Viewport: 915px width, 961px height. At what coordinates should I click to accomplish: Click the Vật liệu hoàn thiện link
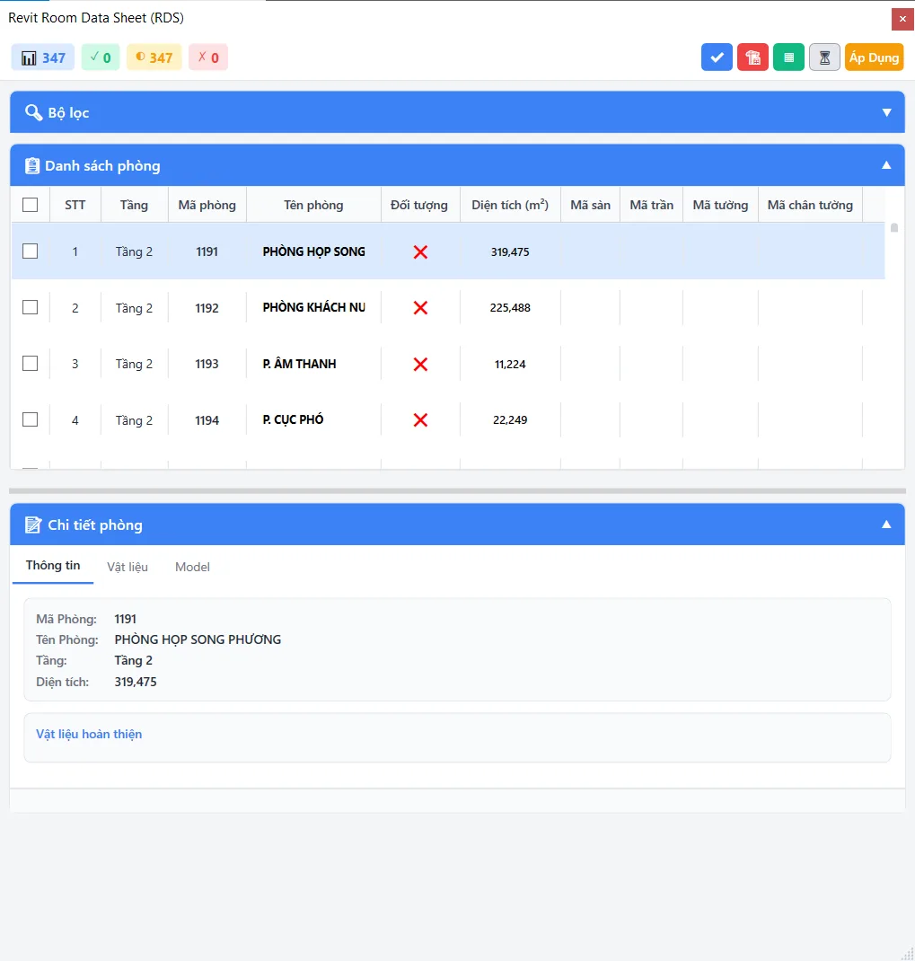click(x=89, y=735)
